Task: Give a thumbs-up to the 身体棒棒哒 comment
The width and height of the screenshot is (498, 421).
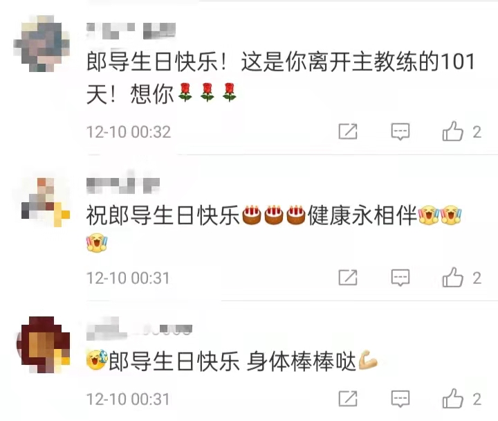Action: 452,398
